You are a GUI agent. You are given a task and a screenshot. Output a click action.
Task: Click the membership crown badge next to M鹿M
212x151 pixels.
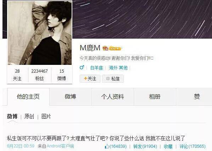[x=105, y=48]
